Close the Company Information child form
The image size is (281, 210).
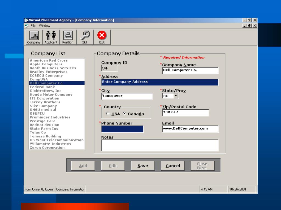pyautogui.click(x=255, y=26)
